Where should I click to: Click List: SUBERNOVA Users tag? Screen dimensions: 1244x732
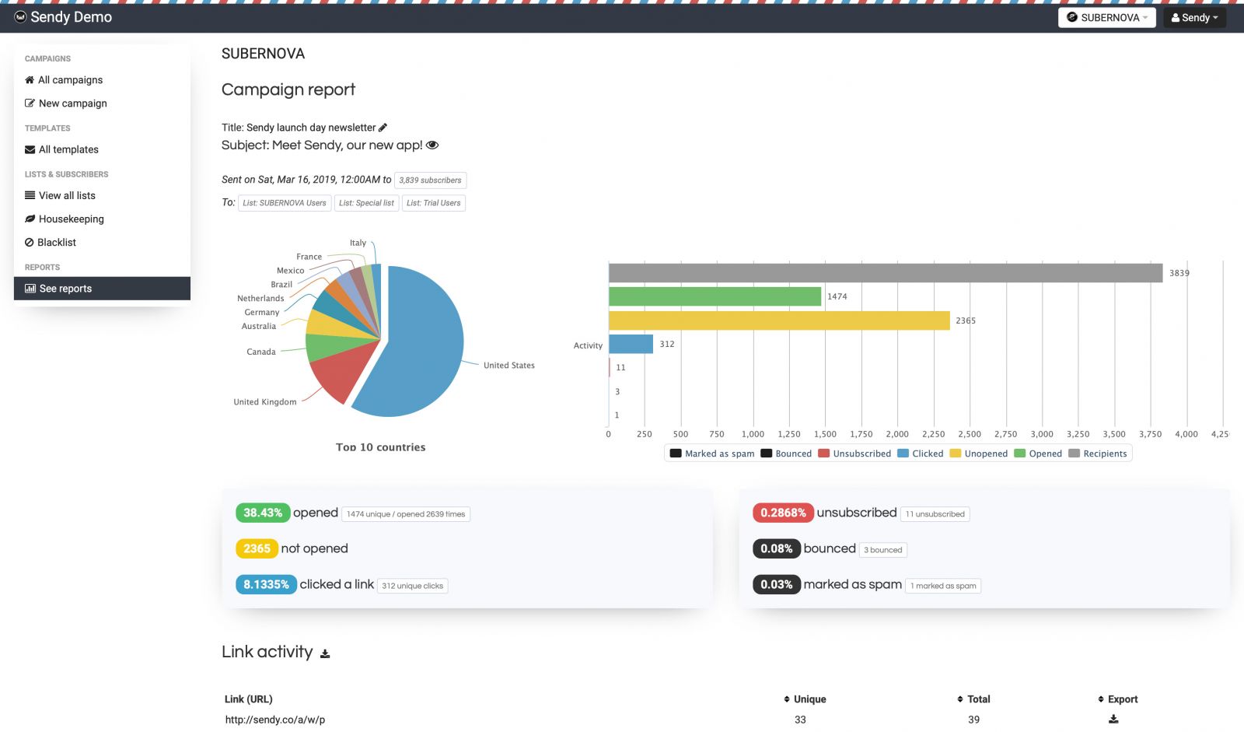pos(285,203)
